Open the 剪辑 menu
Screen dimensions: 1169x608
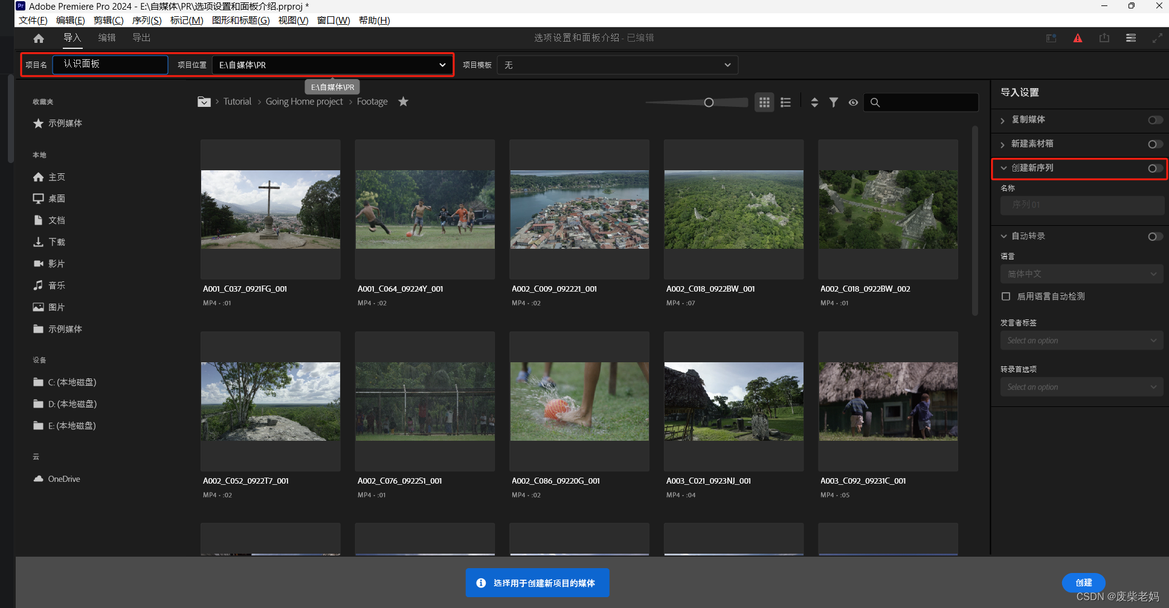(x=109, y=21)
